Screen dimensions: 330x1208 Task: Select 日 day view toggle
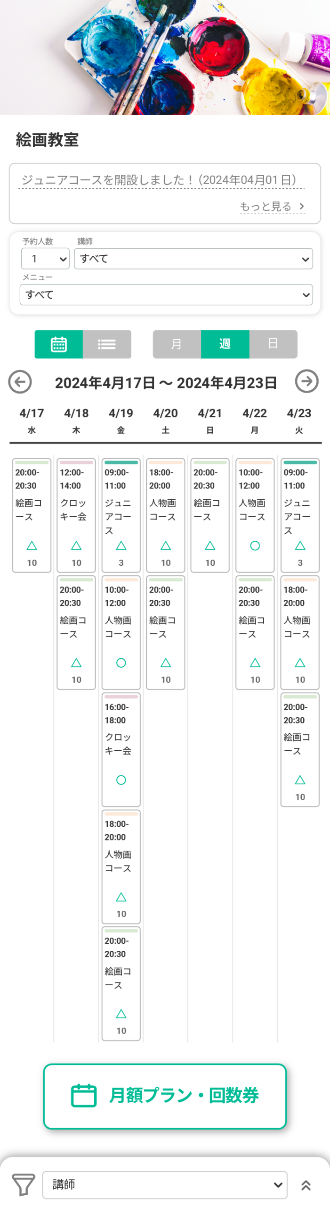tap(274, 344)
